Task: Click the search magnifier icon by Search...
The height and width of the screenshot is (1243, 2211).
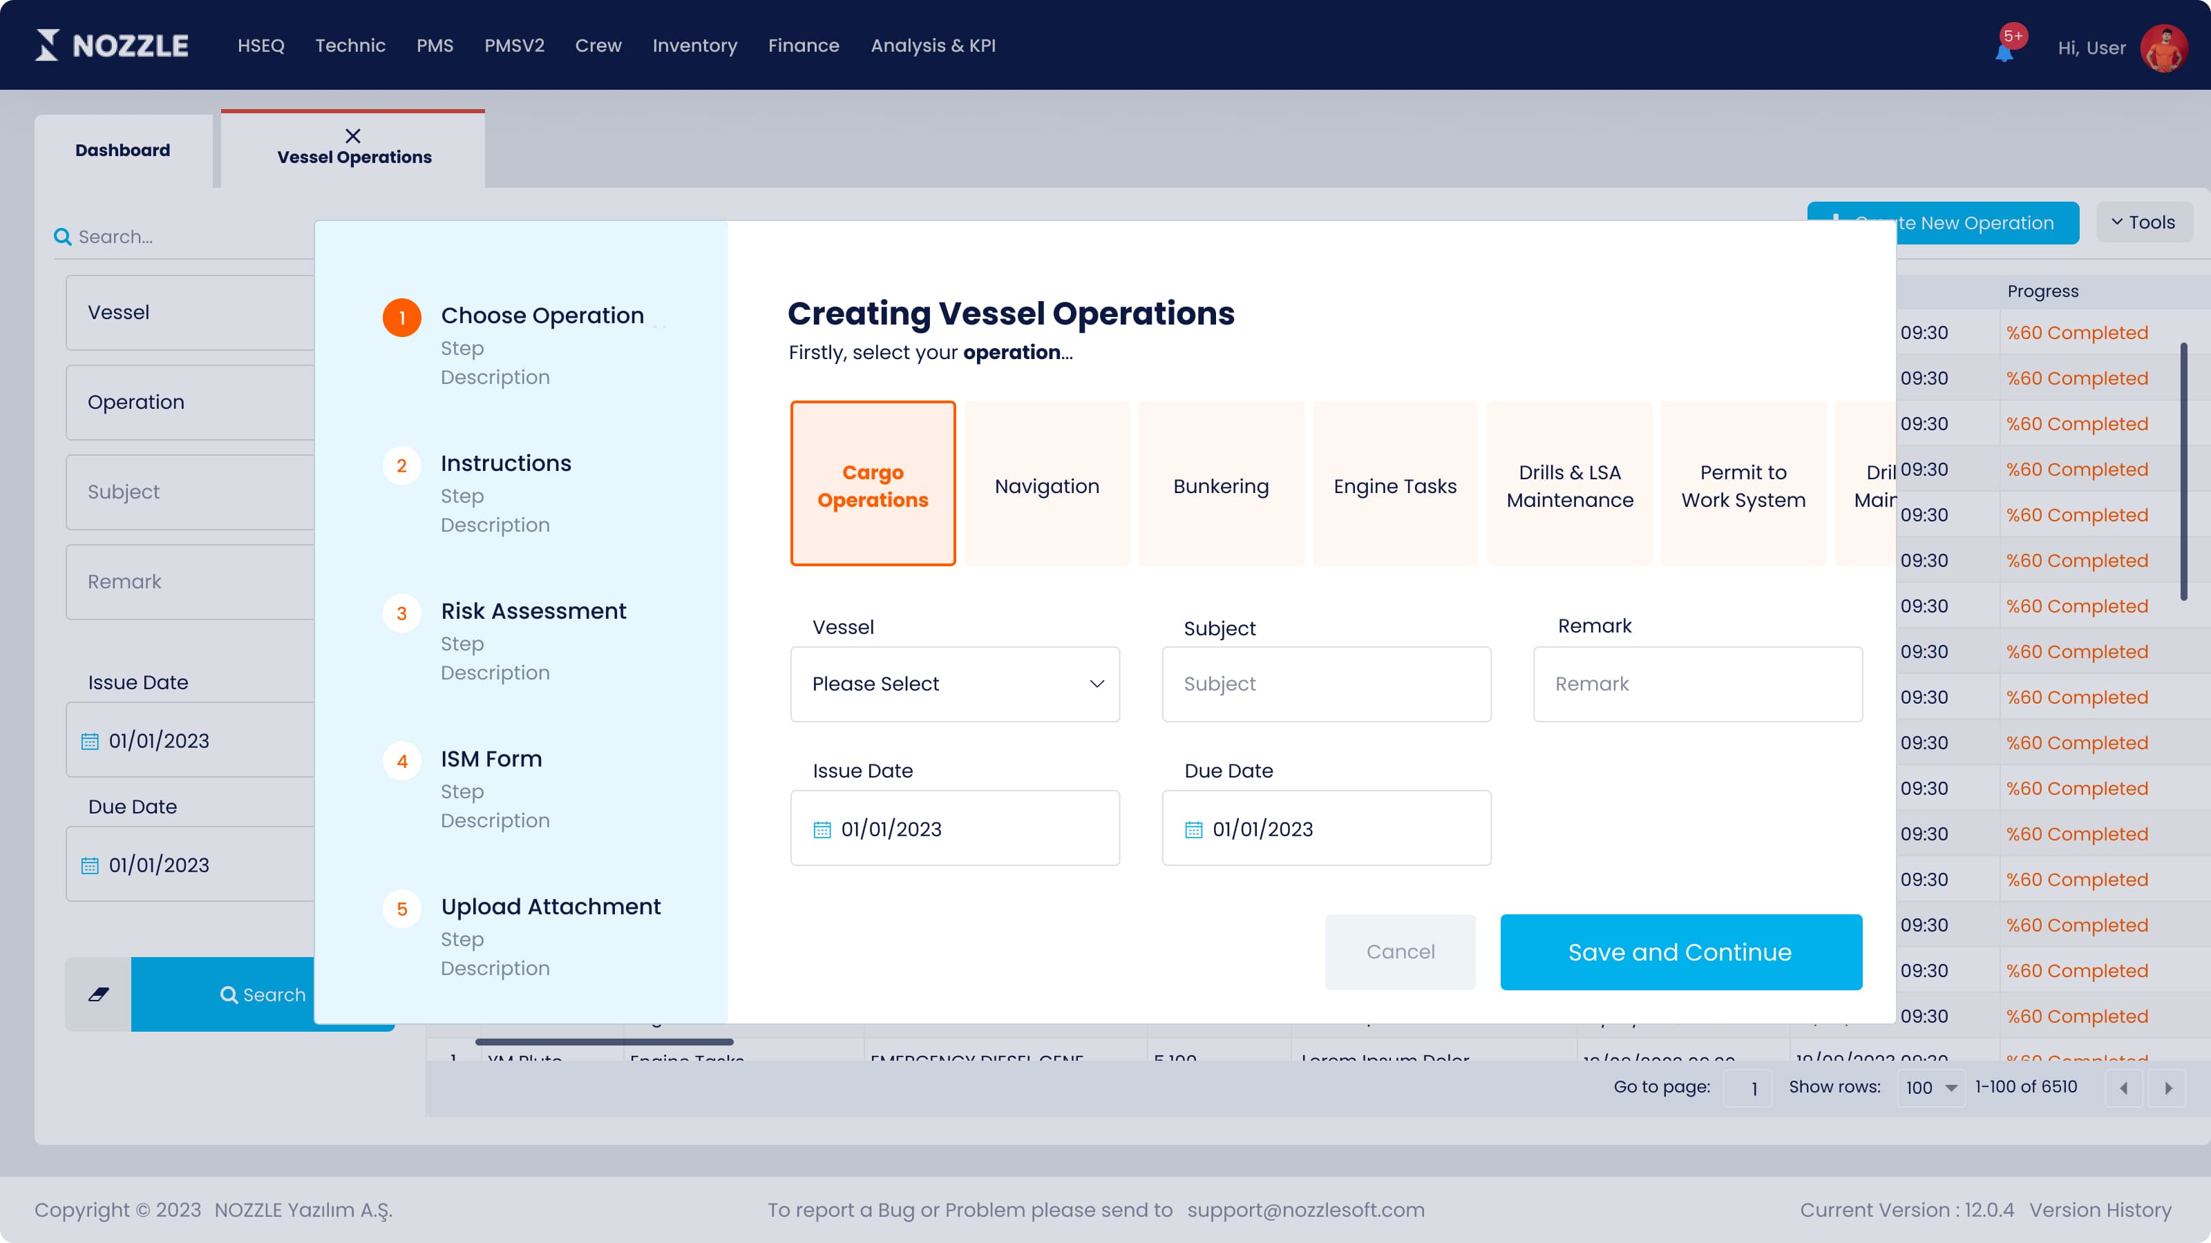Action: [x=61, y=236]
